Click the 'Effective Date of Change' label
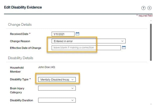This screenshot has height=105, width=155. point(26,48)
